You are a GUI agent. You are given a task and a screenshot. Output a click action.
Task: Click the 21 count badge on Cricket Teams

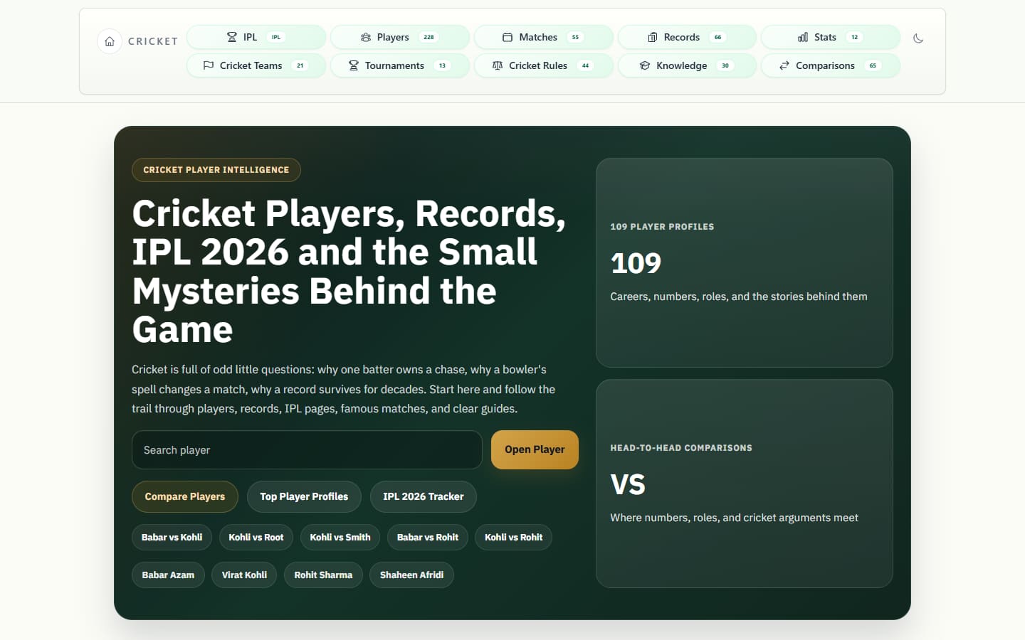300,65
